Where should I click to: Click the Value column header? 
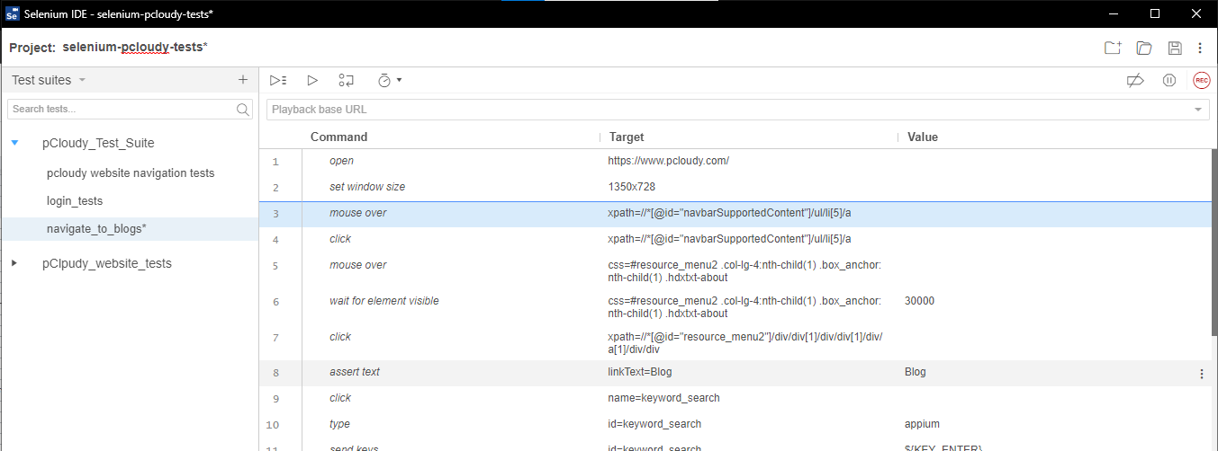coord(923,137)
